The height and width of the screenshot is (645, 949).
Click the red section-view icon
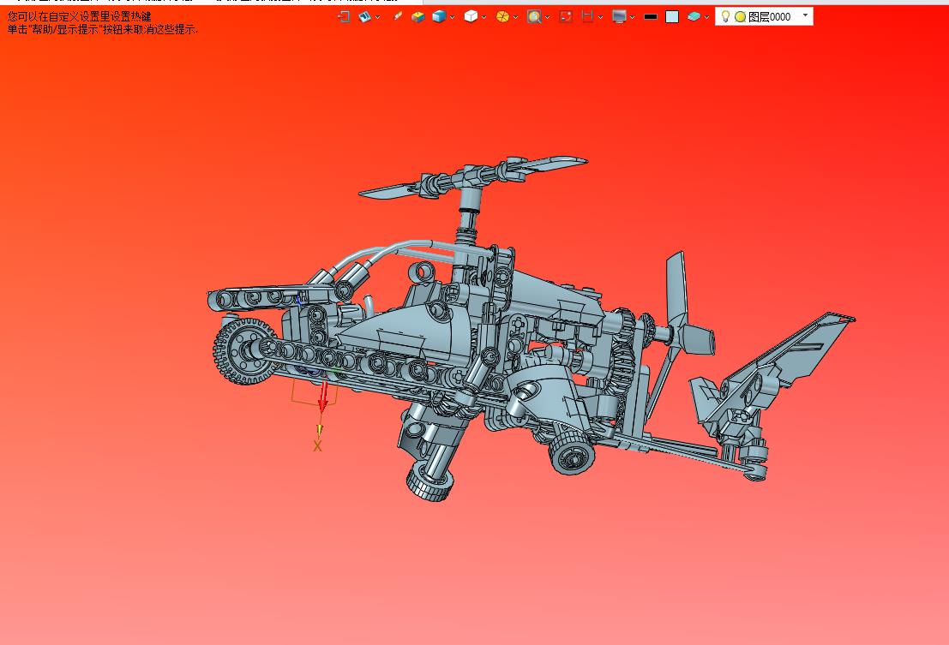point(587,17)
